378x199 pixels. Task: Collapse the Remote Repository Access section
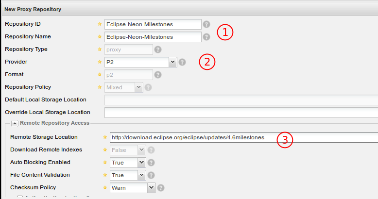(x=15, y=124)
